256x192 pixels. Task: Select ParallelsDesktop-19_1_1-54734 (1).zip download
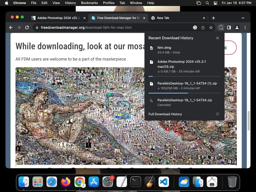tap(184, 86)
